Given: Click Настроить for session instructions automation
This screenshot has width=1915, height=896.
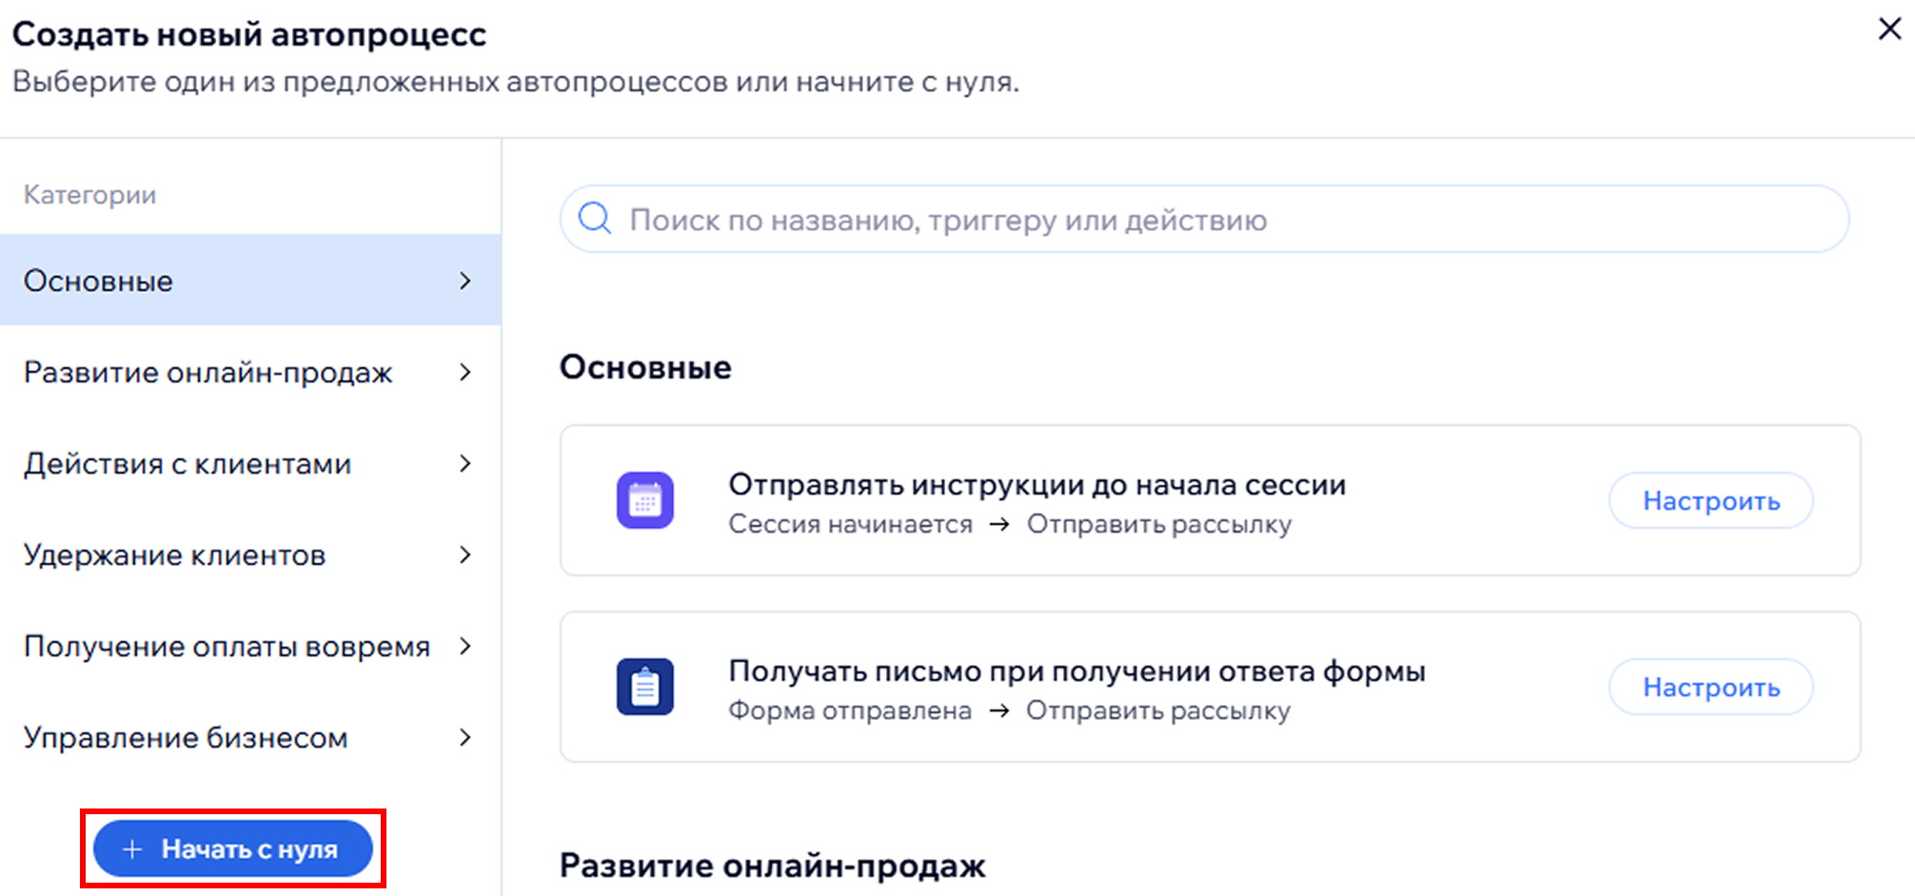Looking at the screenshot, I should (1710, 500).
